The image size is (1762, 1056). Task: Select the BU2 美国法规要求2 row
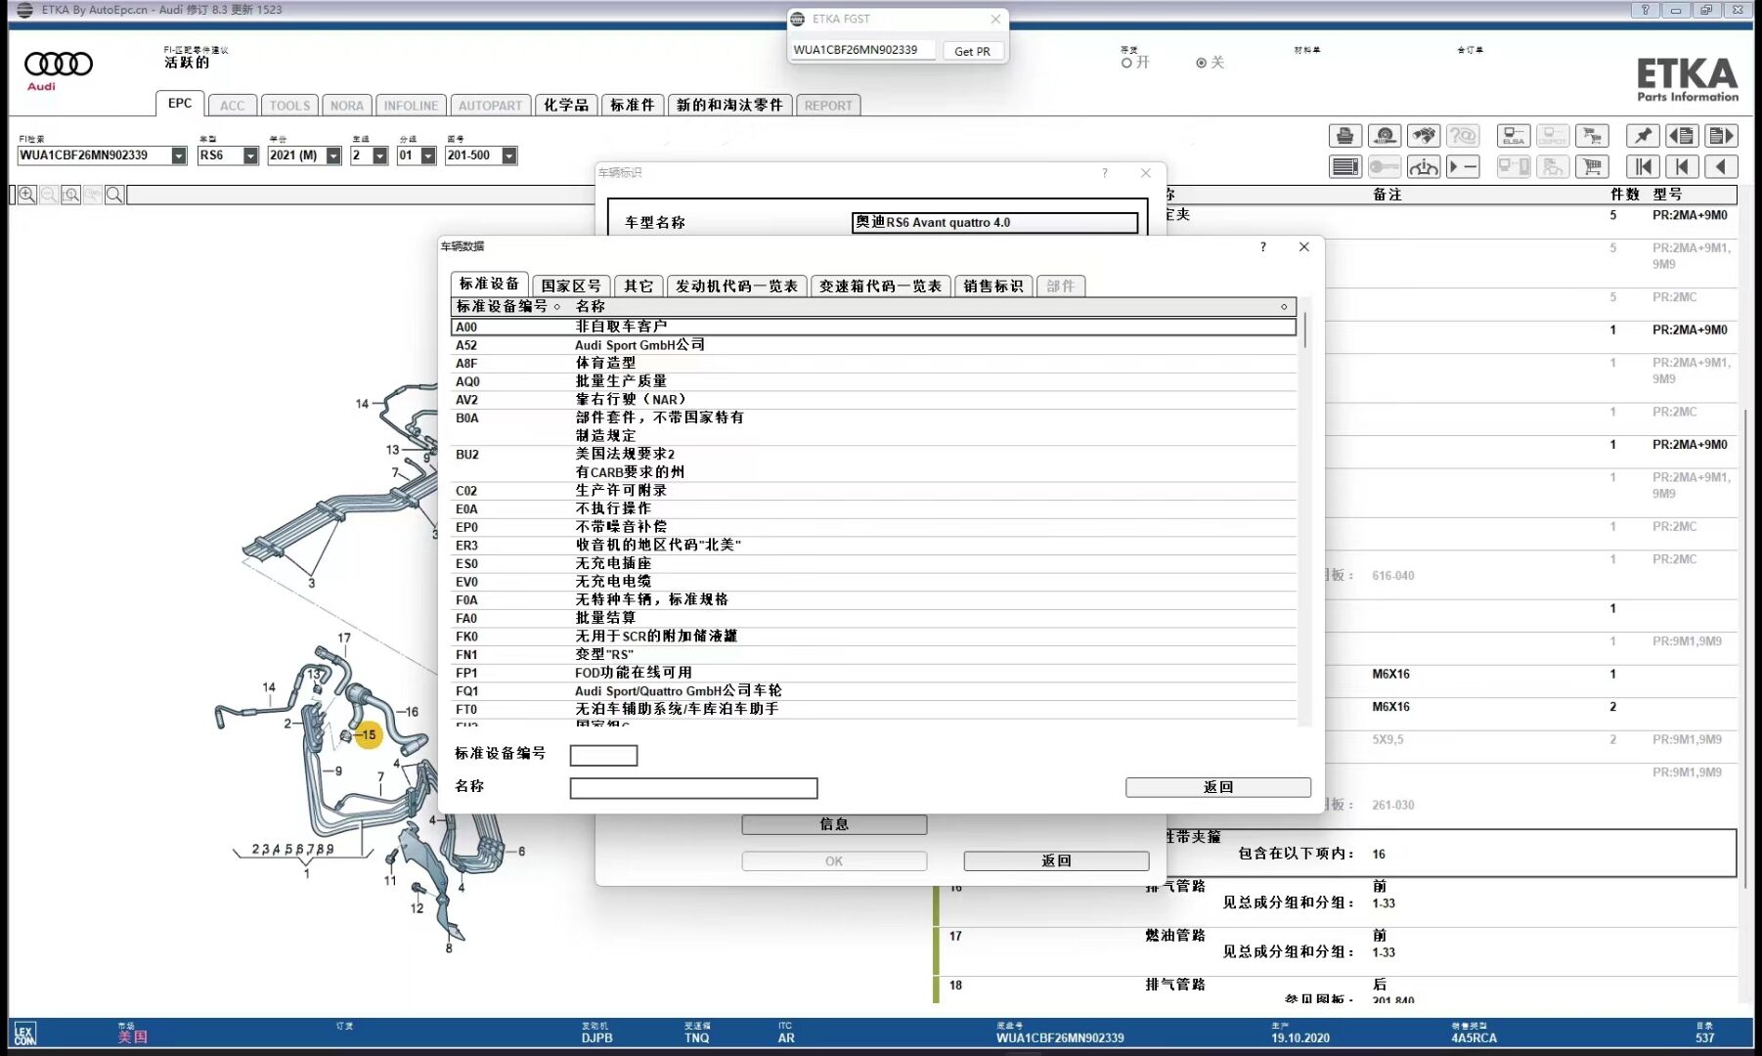873,462
